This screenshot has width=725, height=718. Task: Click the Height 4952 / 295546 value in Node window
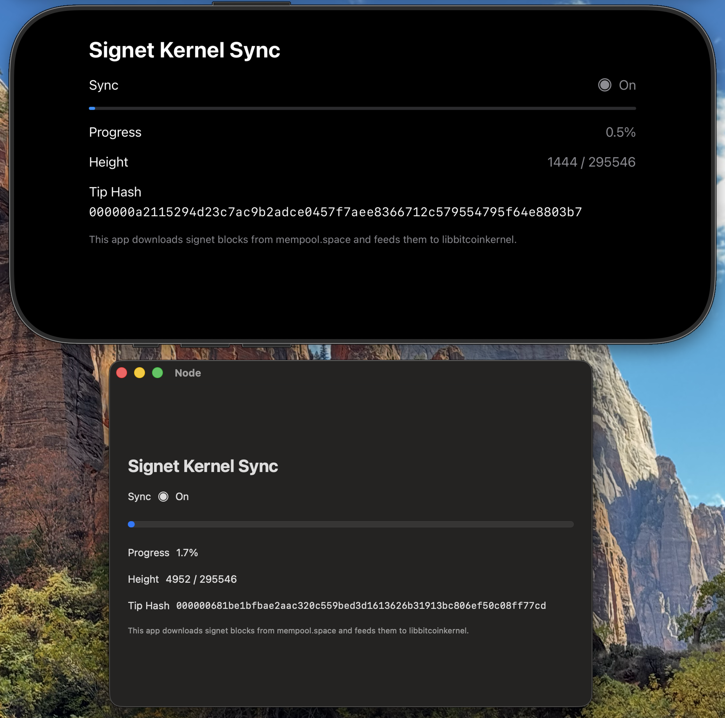coord(201,579)
